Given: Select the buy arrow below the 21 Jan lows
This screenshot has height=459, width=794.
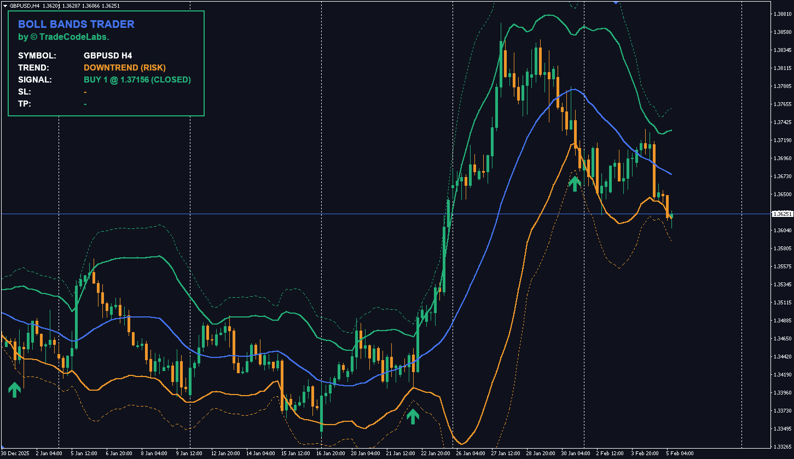Looking at the screenshot, I should [414, 416].
